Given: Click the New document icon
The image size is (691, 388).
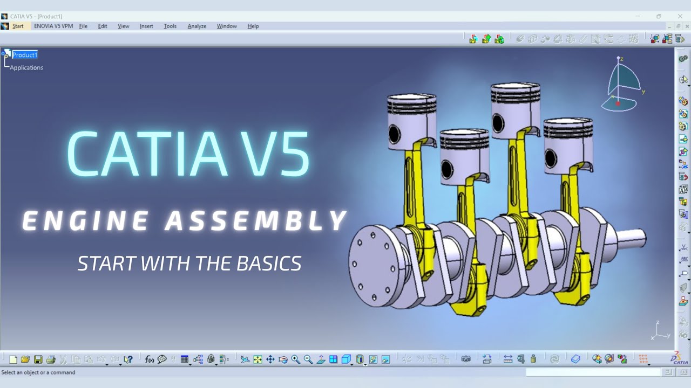Looking at the screenshot, I should tap(13, 359).
